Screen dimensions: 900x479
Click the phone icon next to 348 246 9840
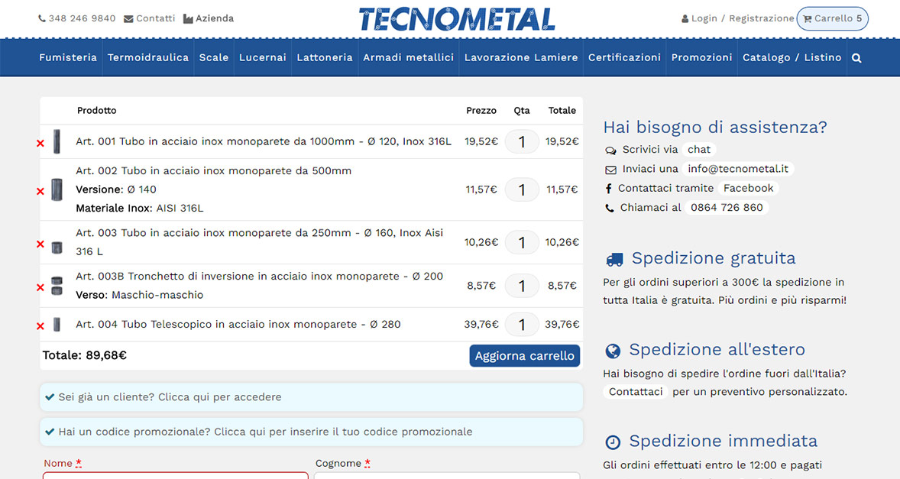click(x=42, y=18)
